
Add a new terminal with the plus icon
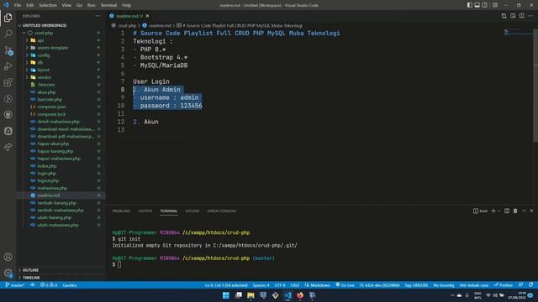pos(493,211)
